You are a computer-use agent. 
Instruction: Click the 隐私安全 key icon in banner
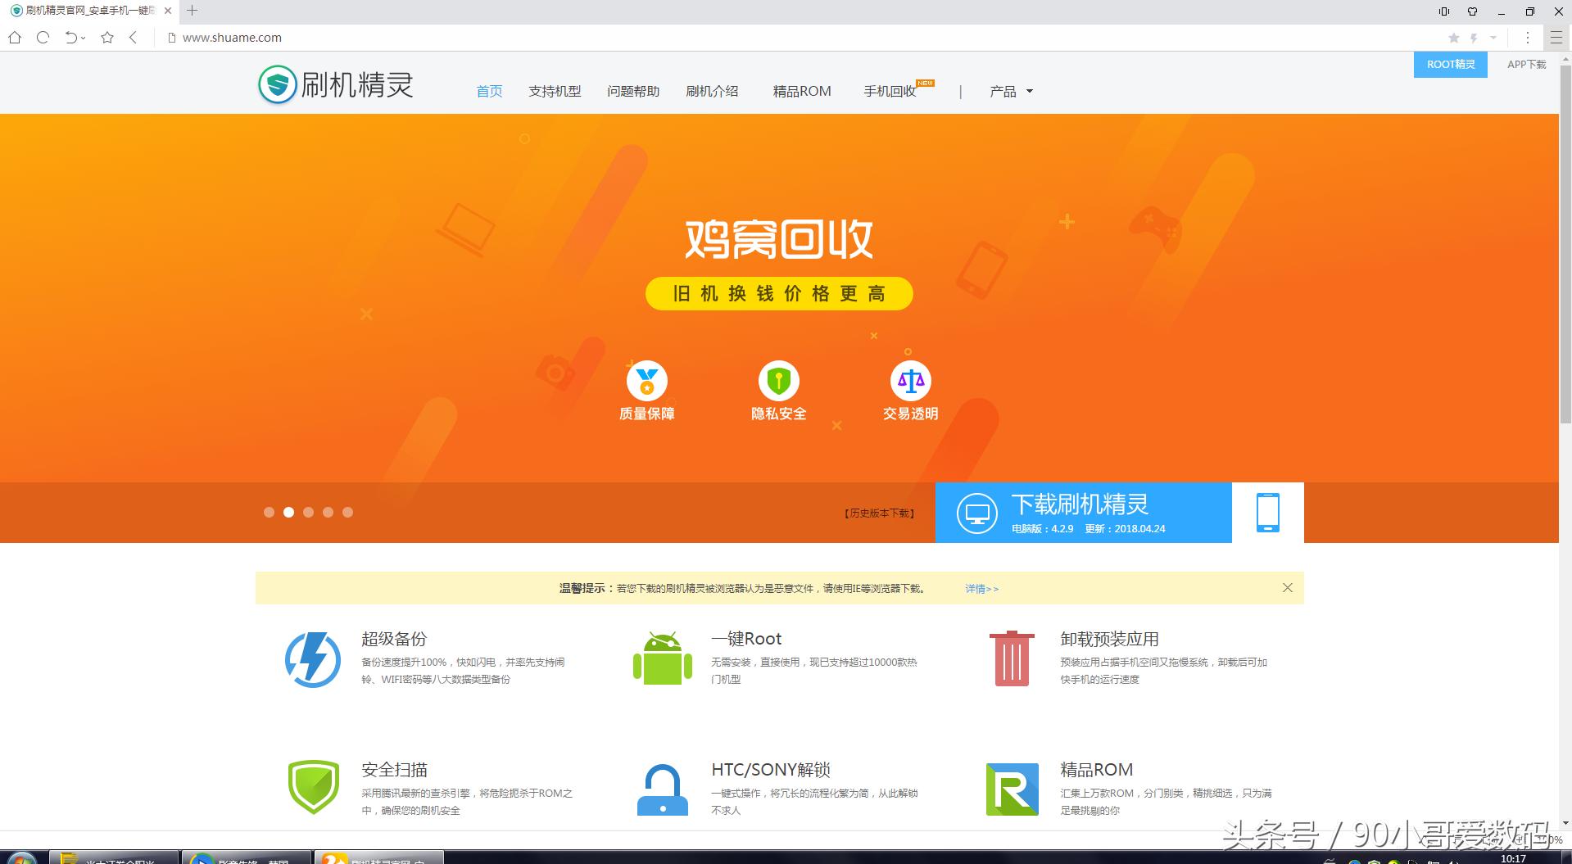click(777, 381)
